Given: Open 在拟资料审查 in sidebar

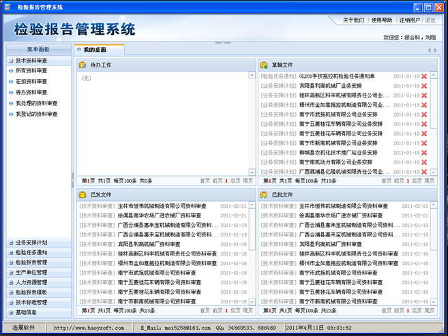Looking at the screenshot, I should click(31, 81).
